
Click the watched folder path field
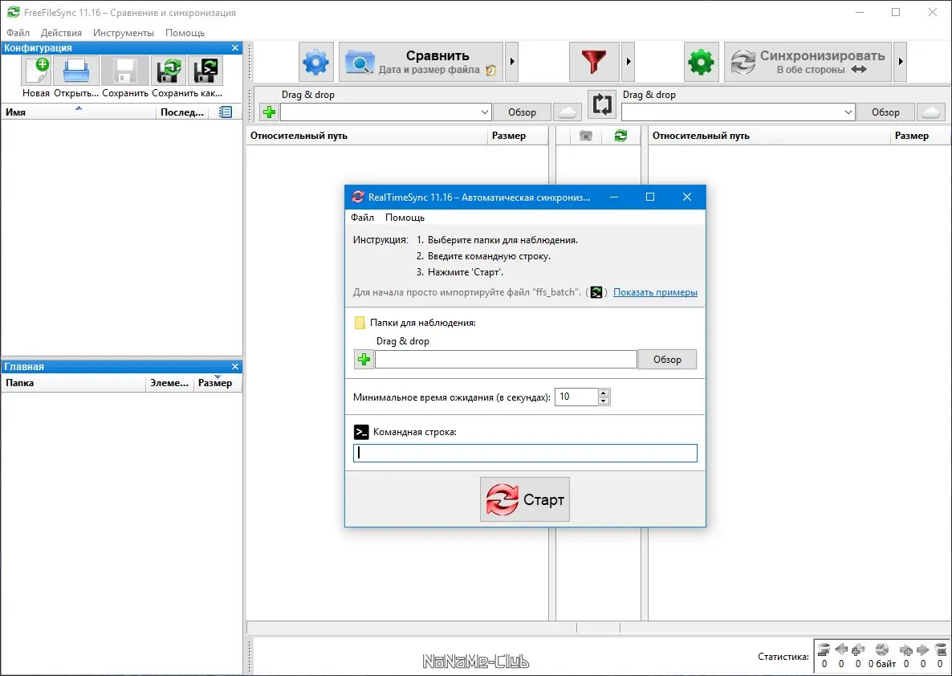506,360
